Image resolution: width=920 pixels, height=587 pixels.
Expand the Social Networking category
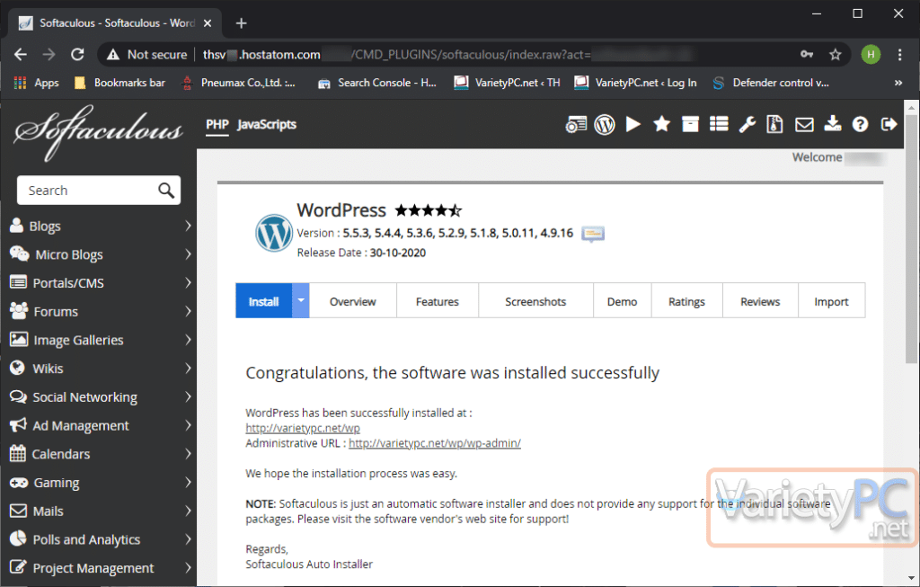[101, 397]
